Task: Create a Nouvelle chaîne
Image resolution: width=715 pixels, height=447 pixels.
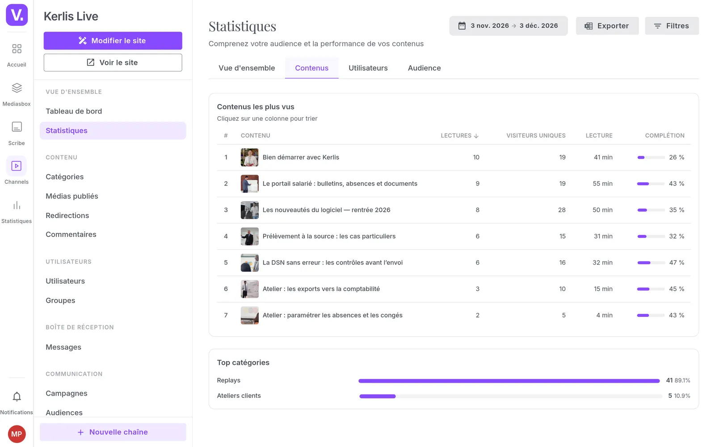Action: point(113,432)
